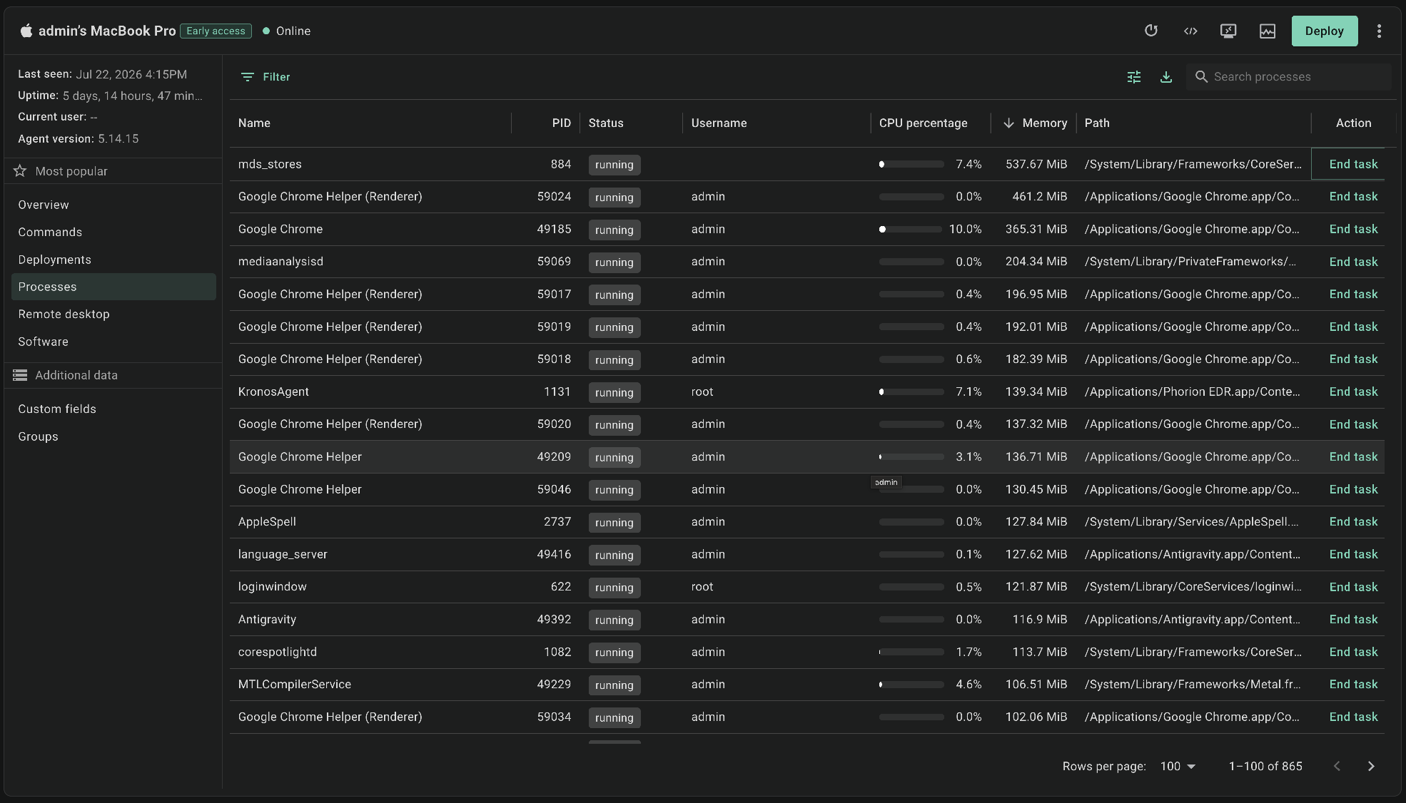This screenshot has width=1406, height=803.
Task: Click the Most popular star icon
Action: coord(20,171)
